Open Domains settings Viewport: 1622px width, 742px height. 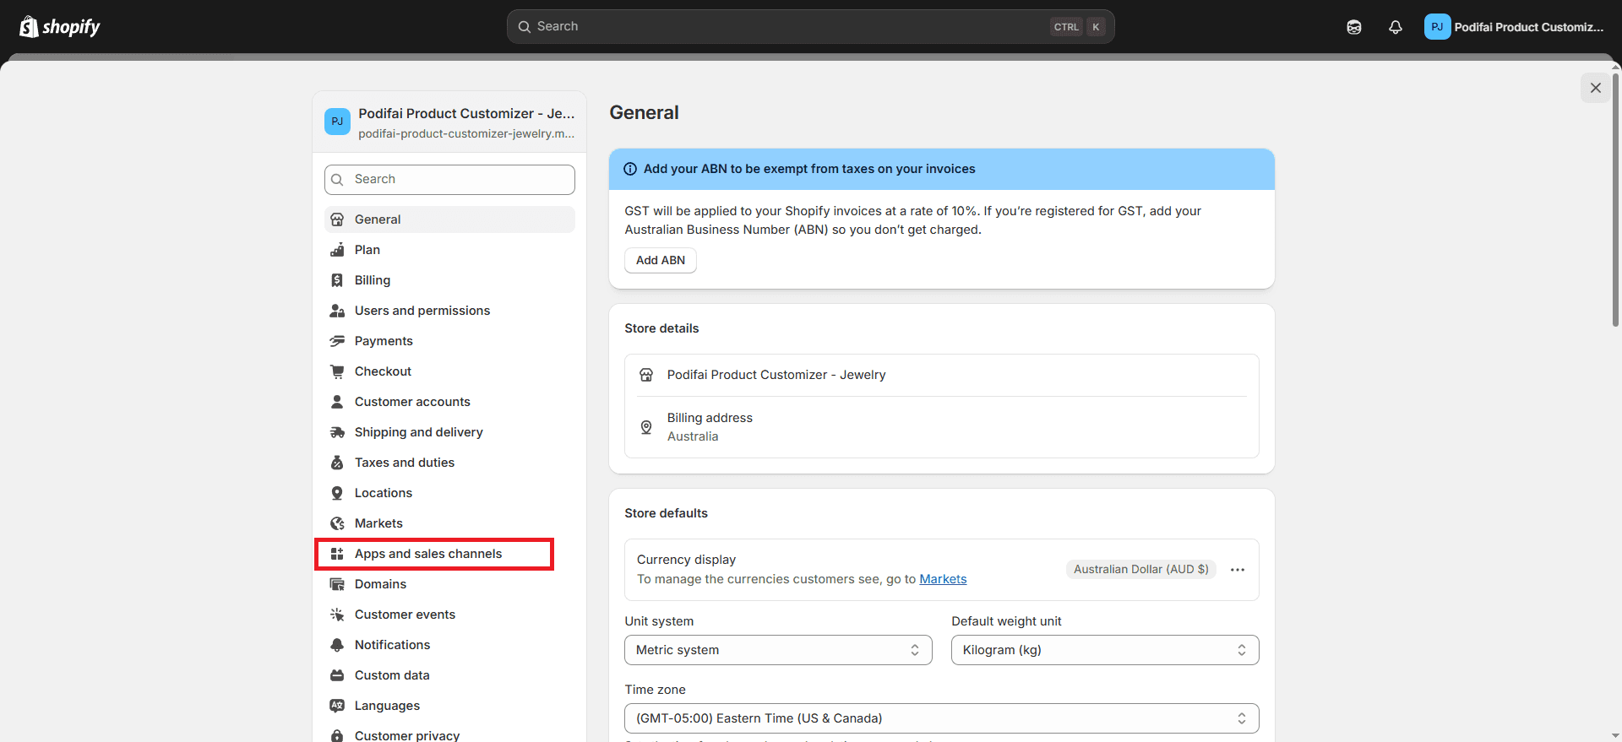pos(449,584)
